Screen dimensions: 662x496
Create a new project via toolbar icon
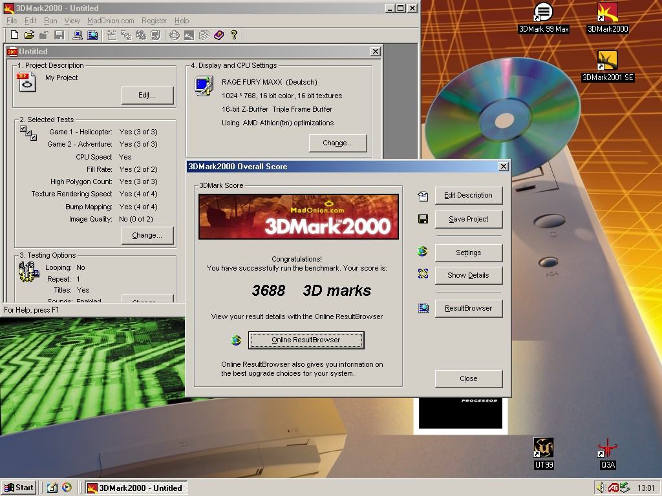coord(14,35)
